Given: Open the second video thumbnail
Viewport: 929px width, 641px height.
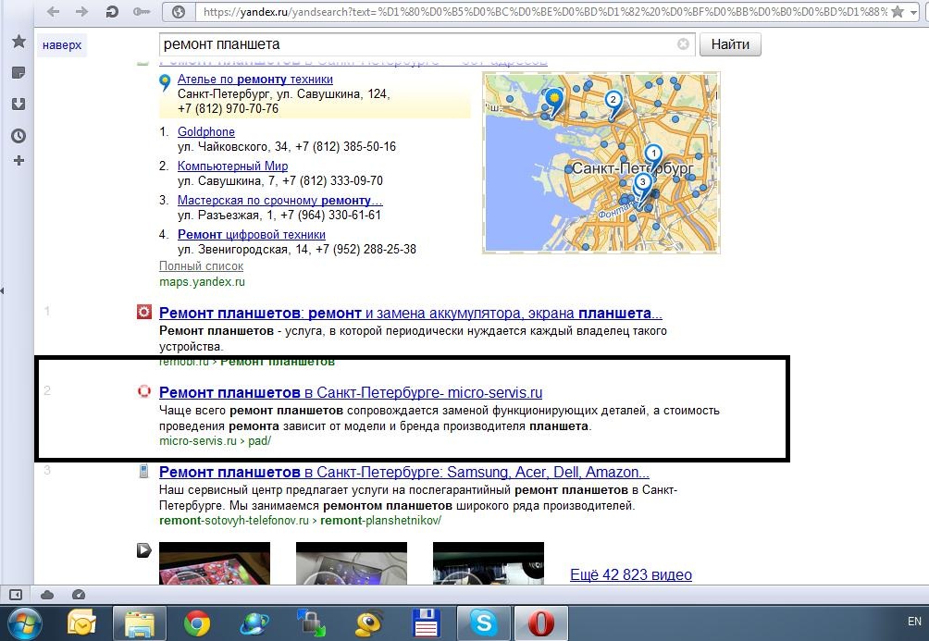Looking at the screenshot, I should point(352,563).
